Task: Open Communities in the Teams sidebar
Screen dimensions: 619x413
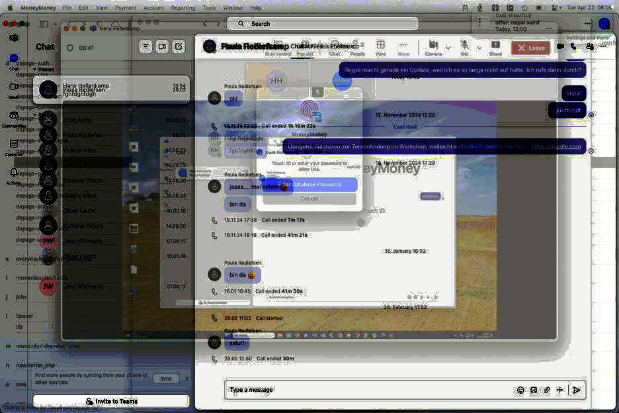Action: [14, 119]
